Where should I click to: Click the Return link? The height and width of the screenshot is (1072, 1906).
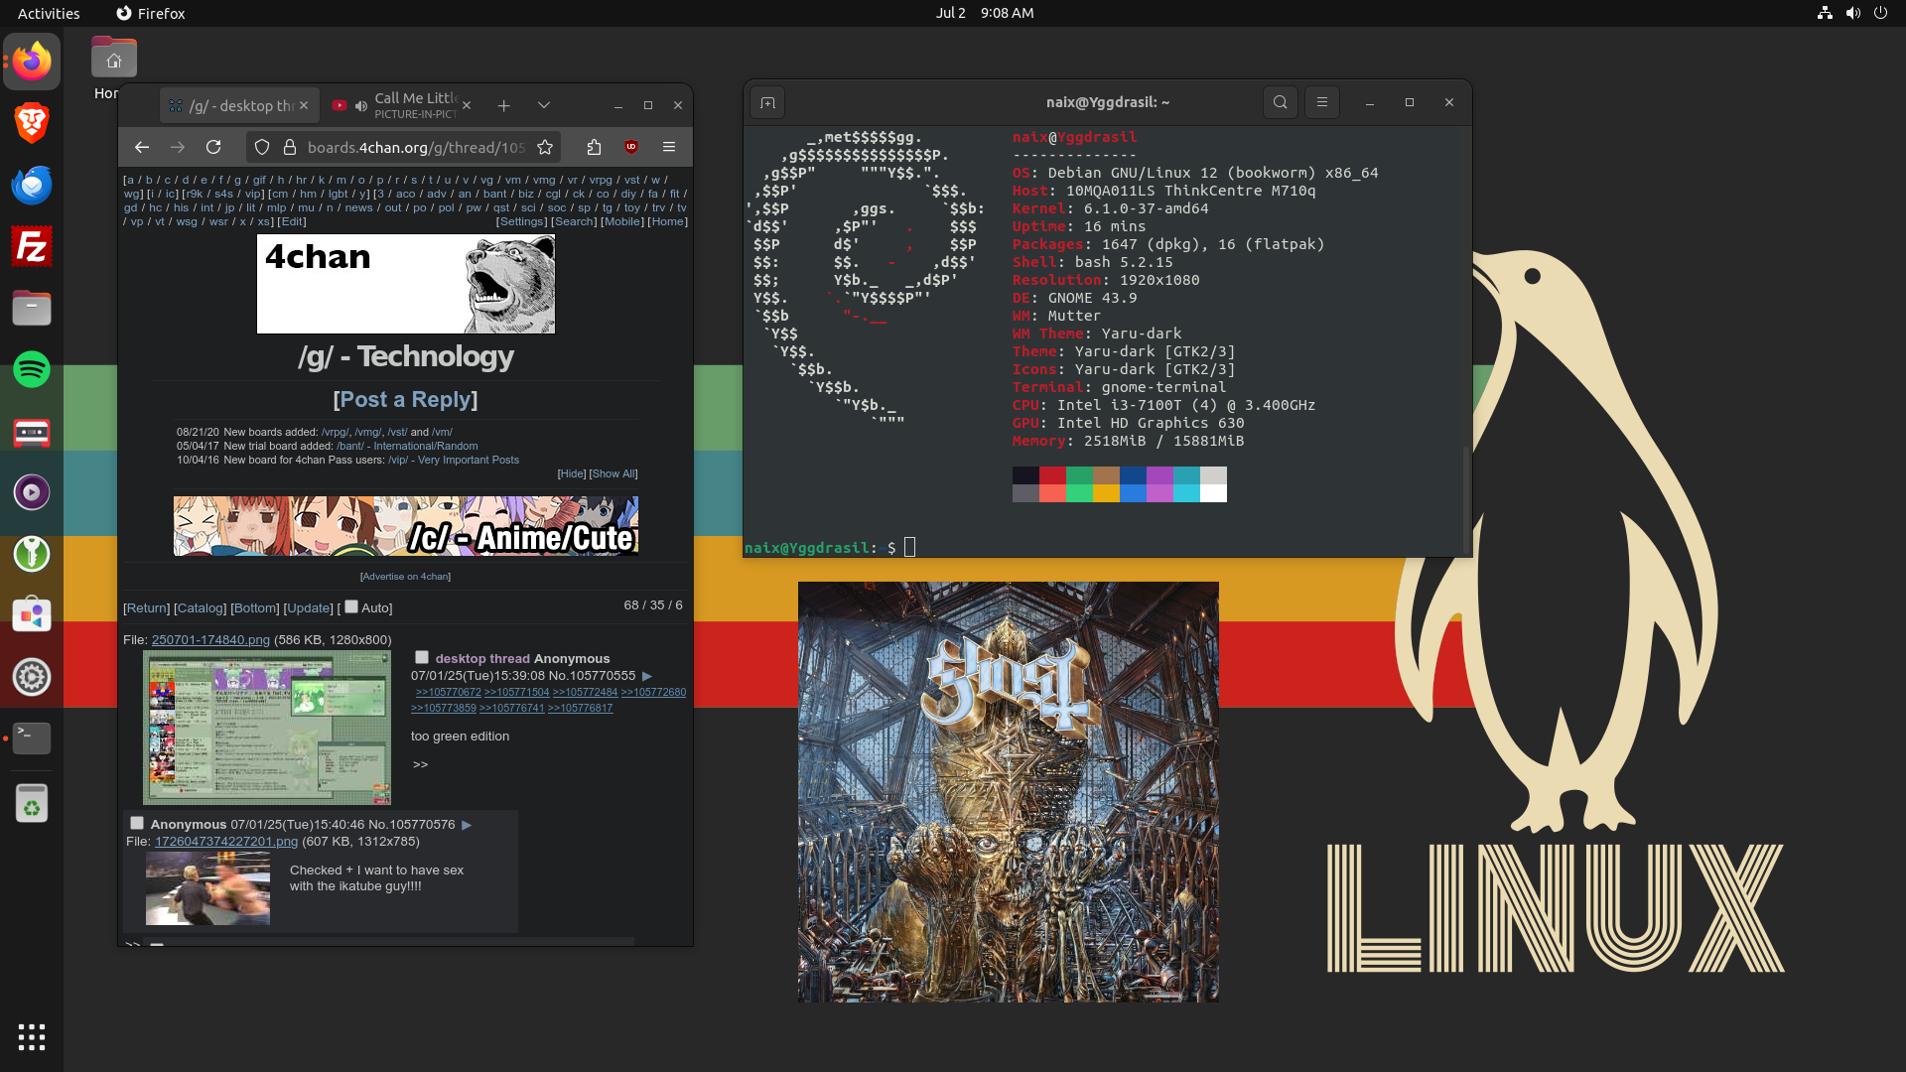pyautogui.click(x=147, y=608)
